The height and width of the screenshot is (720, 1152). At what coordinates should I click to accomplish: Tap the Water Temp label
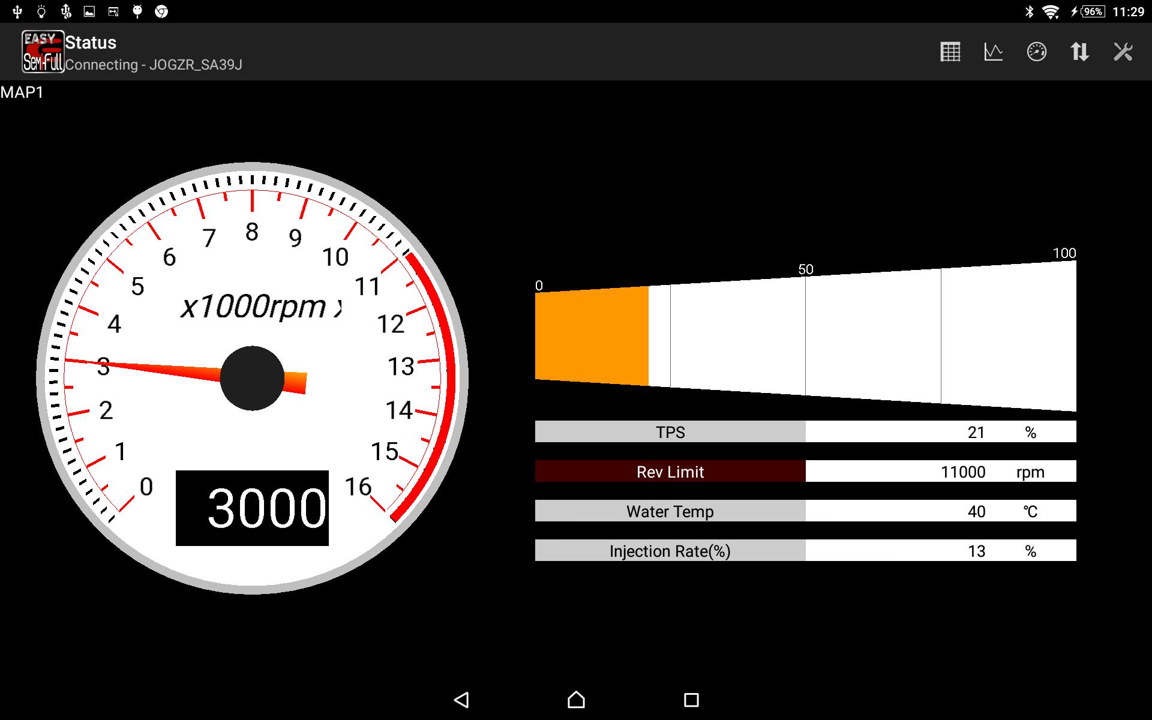[x=670, y=511]
